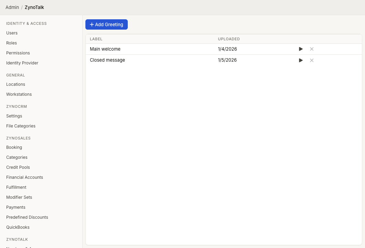Open Credit Pools page
This screenshot has width=365, height=248.
18,167
